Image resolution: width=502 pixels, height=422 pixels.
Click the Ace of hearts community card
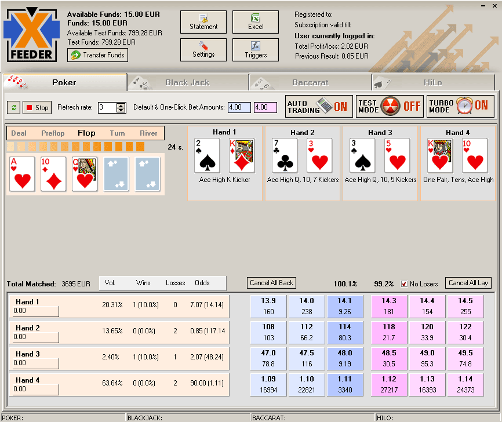[22, 174]
